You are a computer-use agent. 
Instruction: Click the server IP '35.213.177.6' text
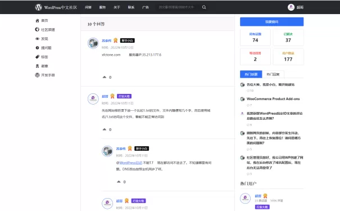(152, 55)
